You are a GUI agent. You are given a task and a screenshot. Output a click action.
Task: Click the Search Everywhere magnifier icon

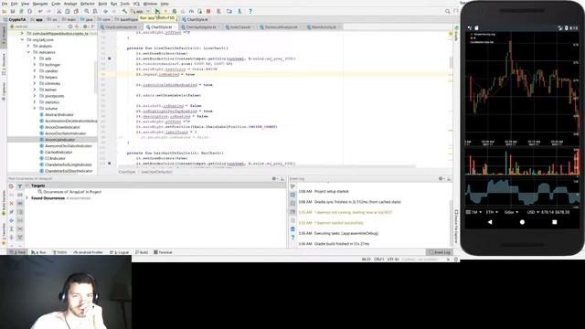[447, 11]
